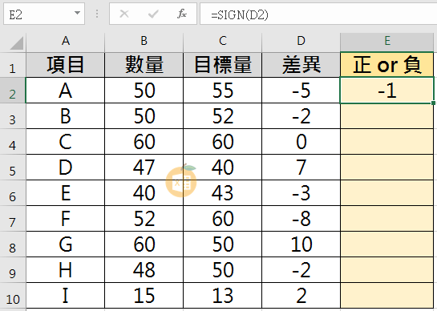Click the formula bar with =SIGN(D2)
The image size is (437, 311).
318,14
